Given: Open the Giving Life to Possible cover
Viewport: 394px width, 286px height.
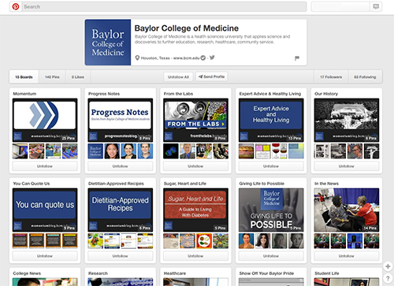Looking at the screenshot, I should [x=271, y=210].
